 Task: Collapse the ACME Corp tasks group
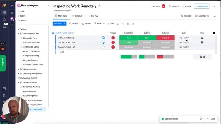pyautogui.click(x=53, y=33)
